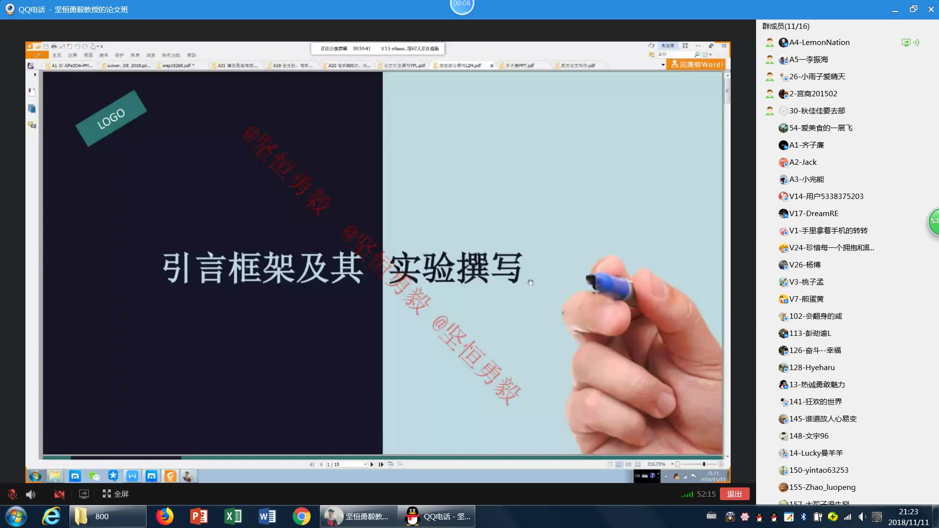
Task: Jump to first page button in reader
Action: [312, 464]
